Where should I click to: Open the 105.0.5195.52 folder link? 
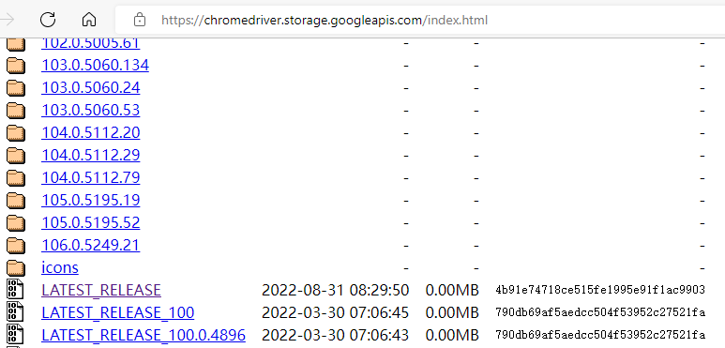point(91,222)
